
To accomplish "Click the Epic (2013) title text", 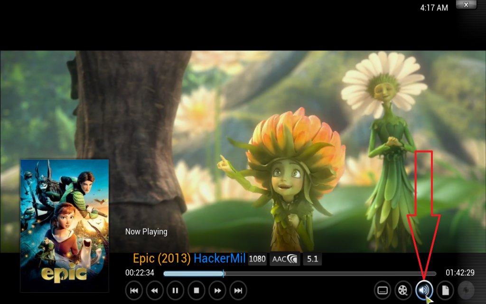I will pos(162,258).
